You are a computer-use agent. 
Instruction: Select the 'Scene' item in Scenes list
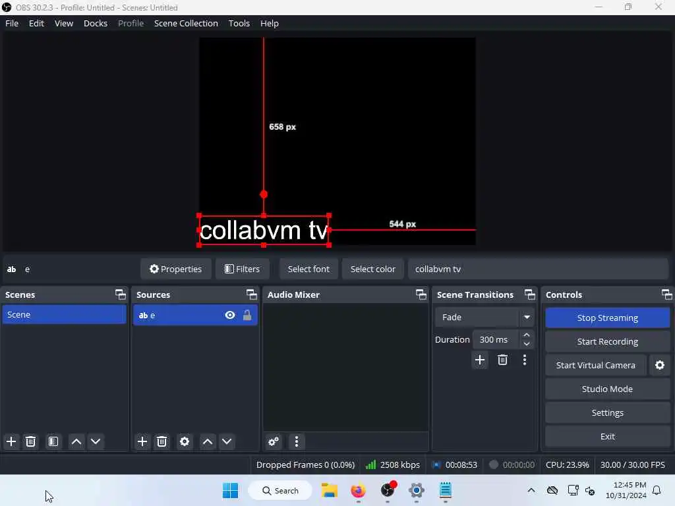click(64, 314)
